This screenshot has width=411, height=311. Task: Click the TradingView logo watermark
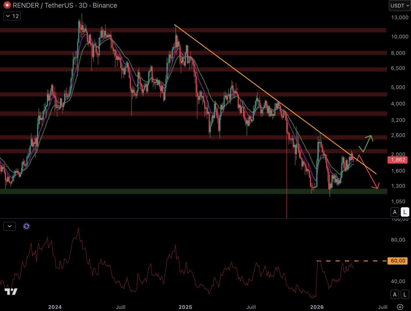click(x=11, y=292)
